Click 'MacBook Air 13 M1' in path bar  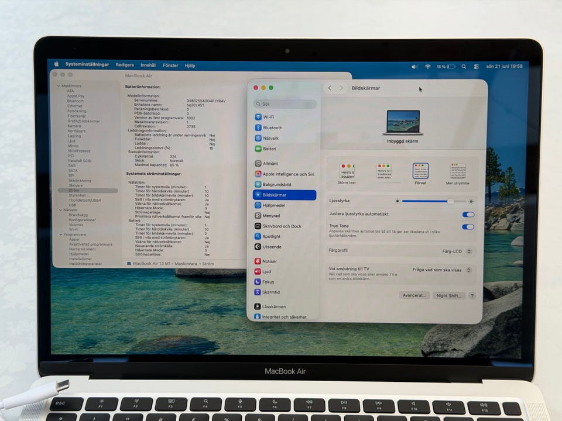[152, 264]
